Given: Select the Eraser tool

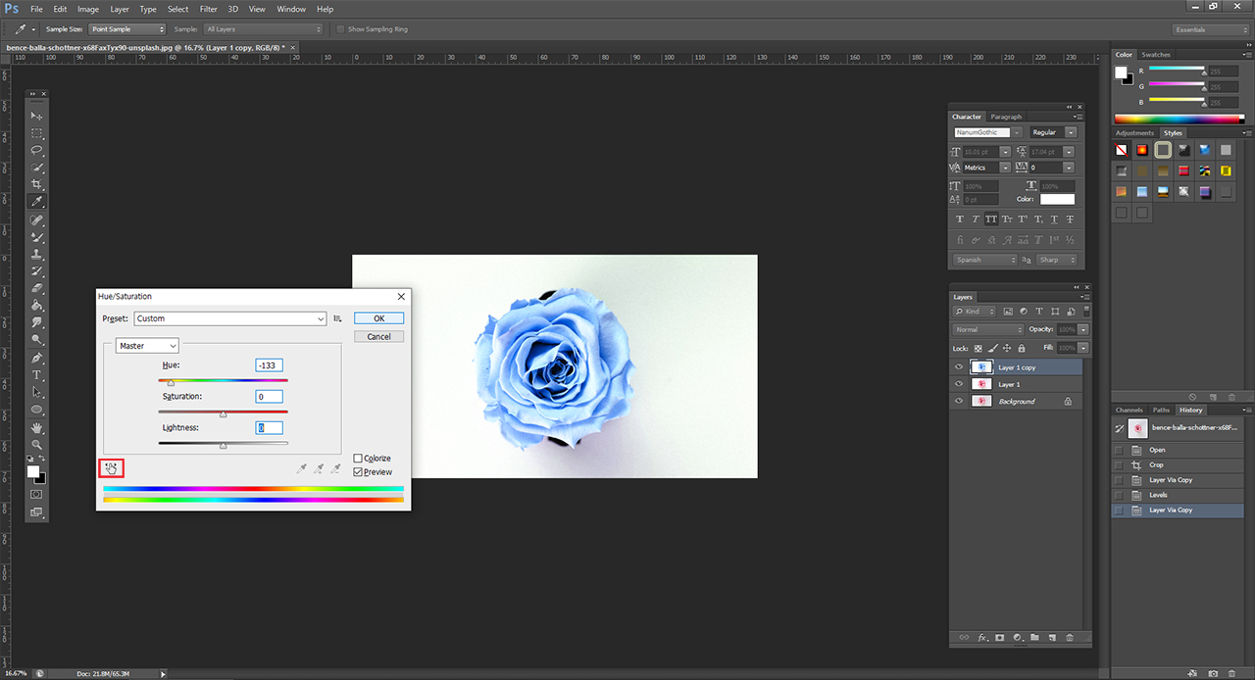Looking at the screenshot, I should tap(37, 288).
